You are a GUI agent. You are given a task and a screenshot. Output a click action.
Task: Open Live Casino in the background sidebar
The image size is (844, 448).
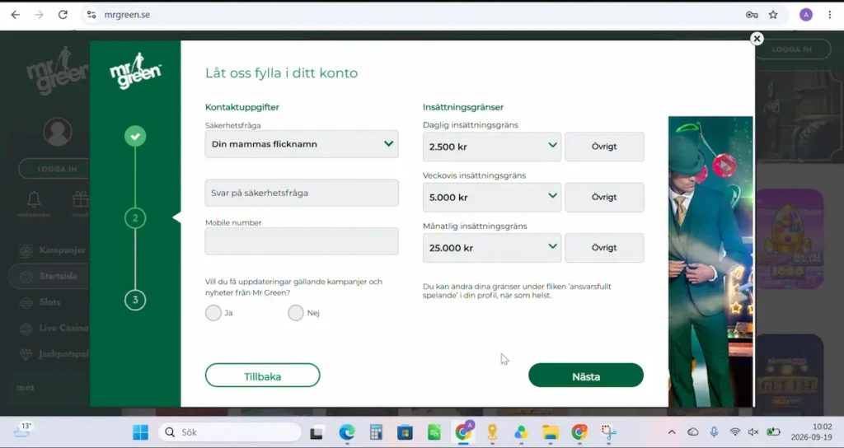[x=54, y=328]
